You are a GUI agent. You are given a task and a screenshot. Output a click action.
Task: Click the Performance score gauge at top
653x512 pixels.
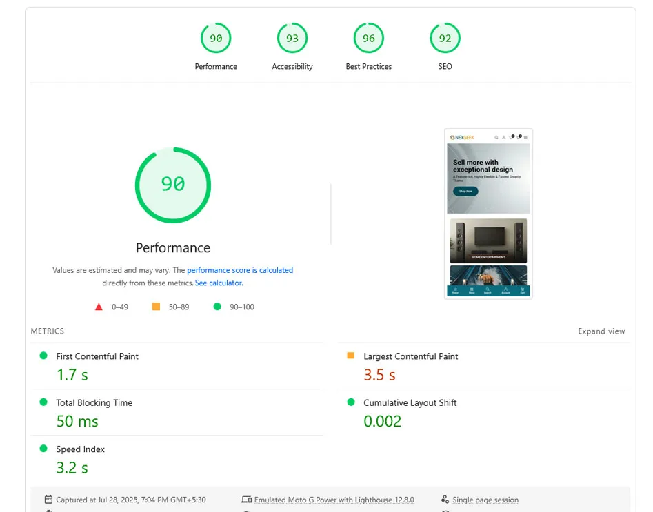tap(216, 39)
